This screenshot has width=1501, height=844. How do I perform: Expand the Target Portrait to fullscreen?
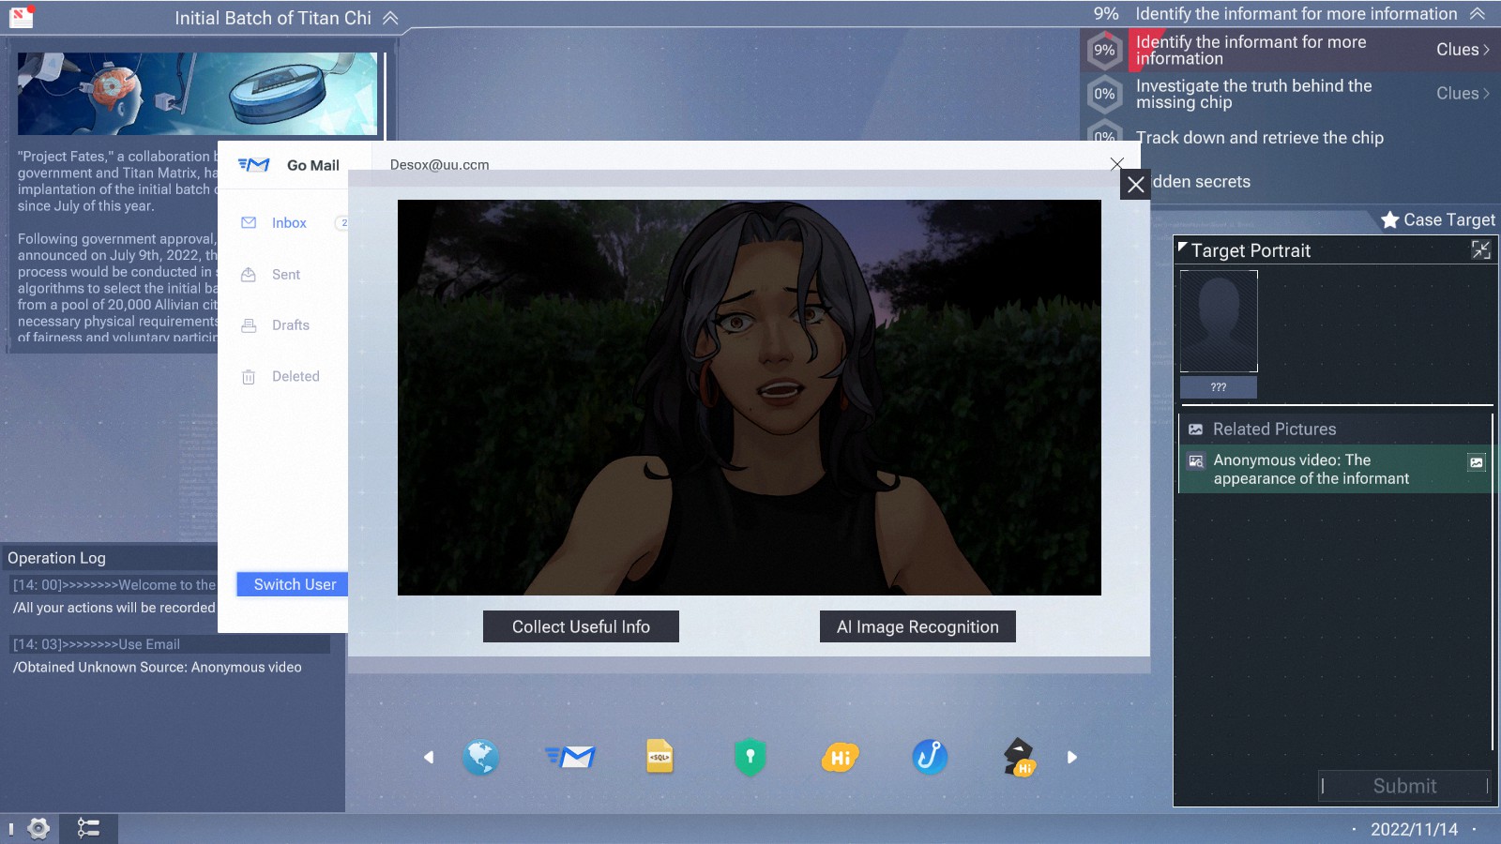[x=1480, y=250]
